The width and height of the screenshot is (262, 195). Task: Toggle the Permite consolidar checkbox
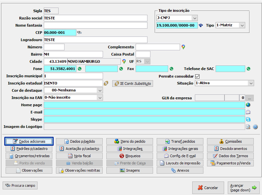tap(197, 76)
